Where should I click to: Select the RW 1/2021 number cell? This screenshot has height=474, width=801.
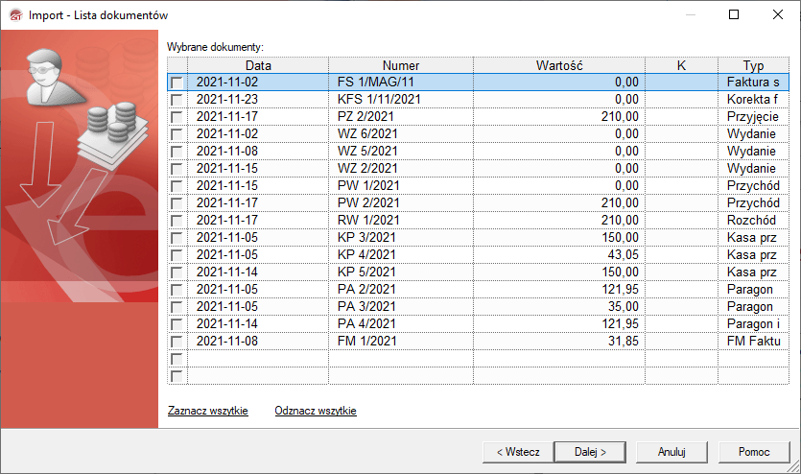click(x=401, y=220)
